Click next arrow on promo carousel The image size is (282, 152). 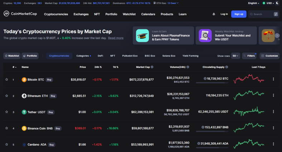[x=277, y=35]
